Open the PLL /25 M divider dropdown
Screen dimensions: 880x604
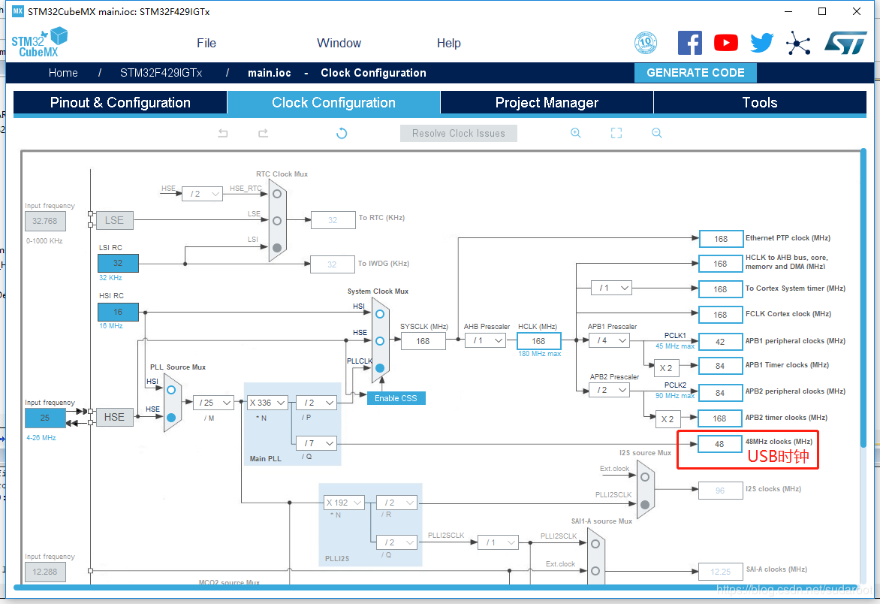pos(214,403)
